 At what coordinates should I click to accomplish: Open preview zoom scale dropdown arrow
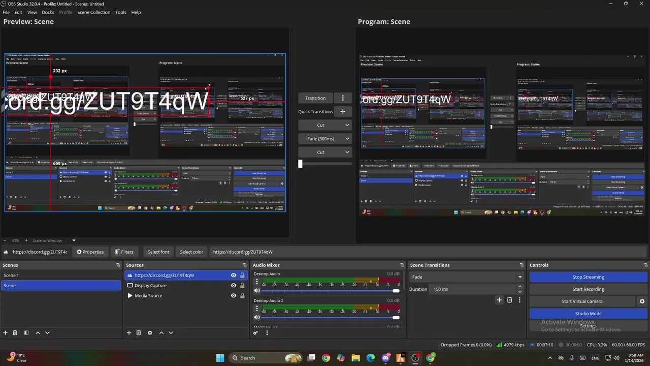click(74, 240)
